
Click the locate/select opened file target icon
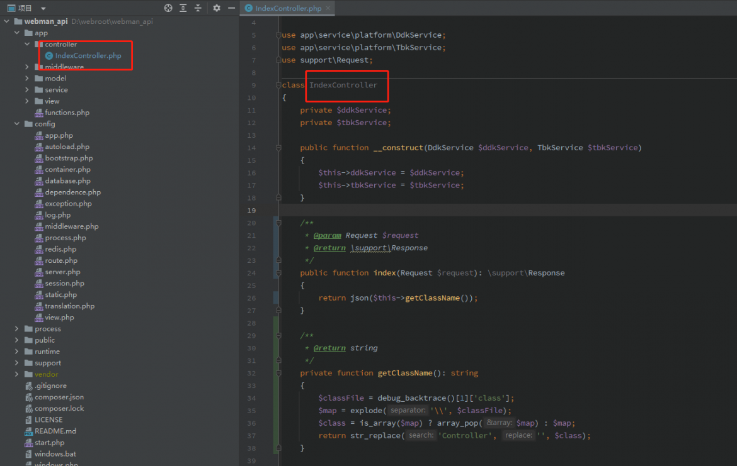[x=168, y=8]
